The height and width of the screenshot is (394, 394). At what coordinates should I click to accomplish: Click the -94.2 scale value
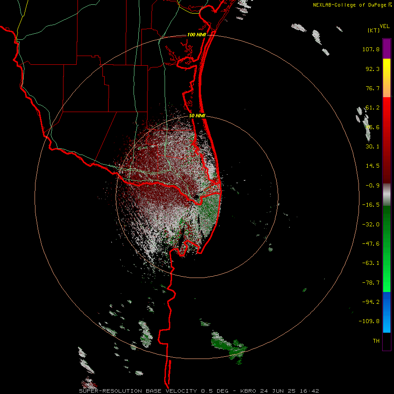click(371, 302)
